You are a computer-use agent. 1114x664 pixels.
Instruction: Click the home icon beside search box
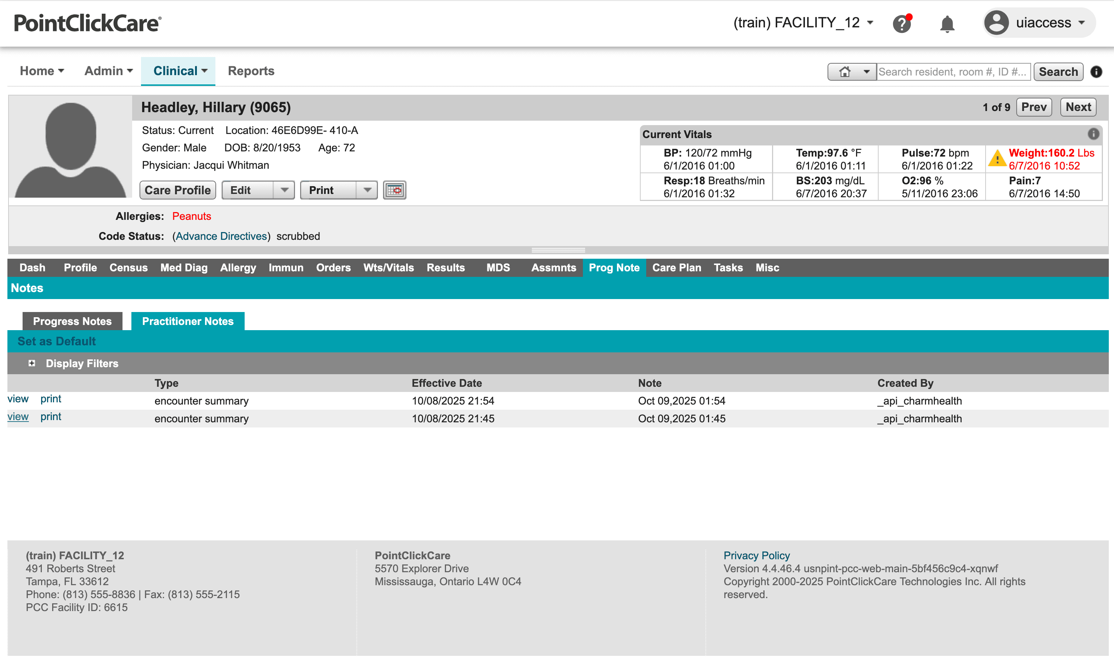(x=844, y=71)
